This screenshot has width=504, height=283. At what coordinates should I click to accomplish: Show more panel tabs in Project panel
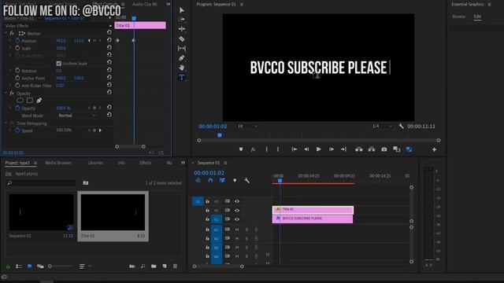(183, 163)
